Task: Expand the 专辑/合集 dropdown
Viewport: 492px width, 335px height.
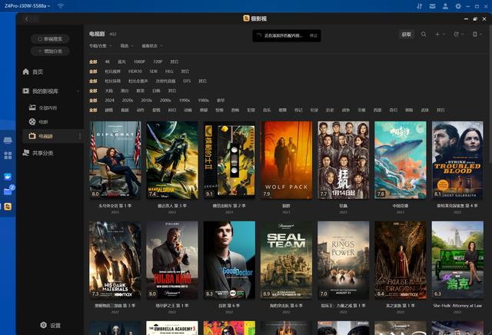Action: pos(100,46)
